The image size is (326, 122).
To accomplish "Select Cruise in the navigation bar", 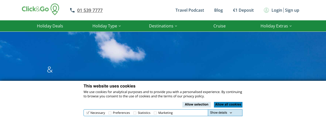I will click(220, 26).
